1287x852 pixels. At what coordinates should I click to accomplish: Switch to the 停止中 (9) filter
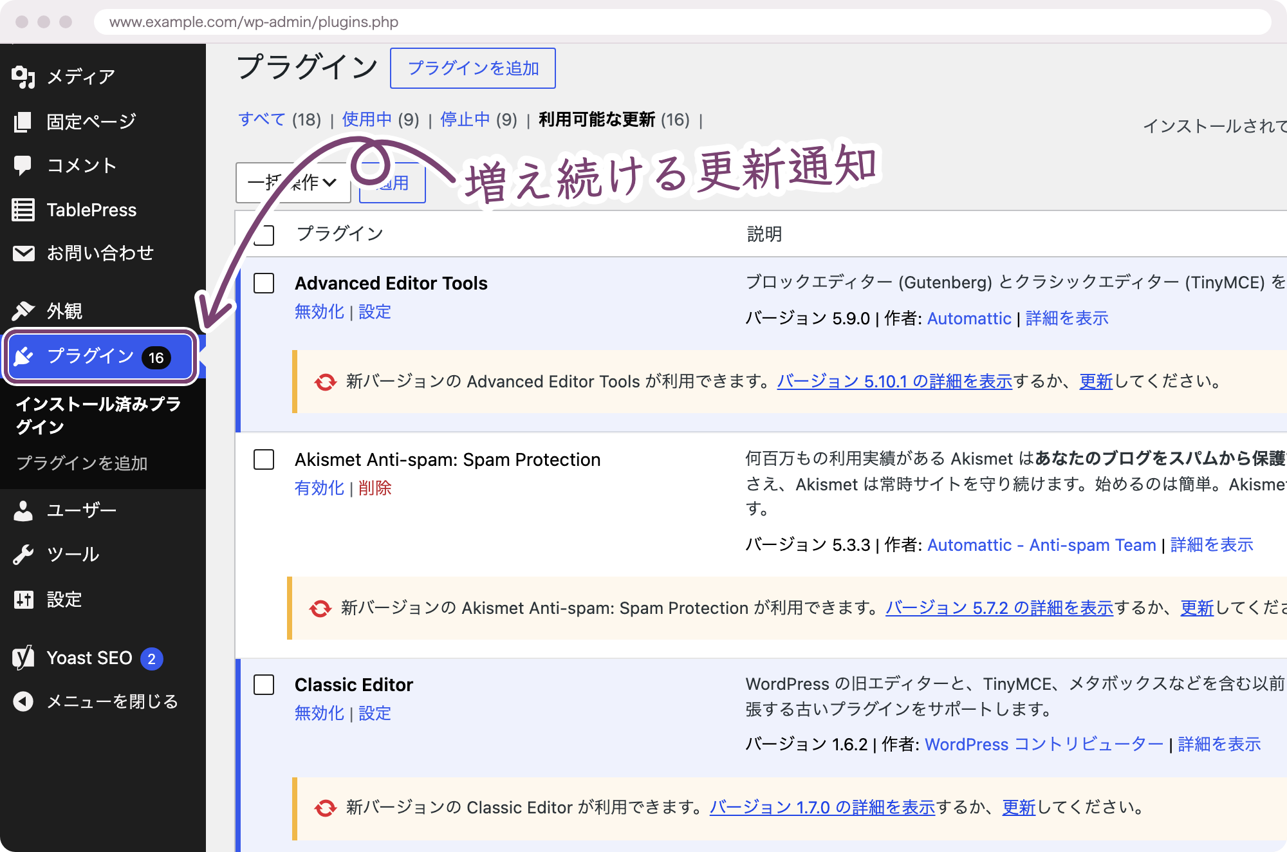pos(479,120)
